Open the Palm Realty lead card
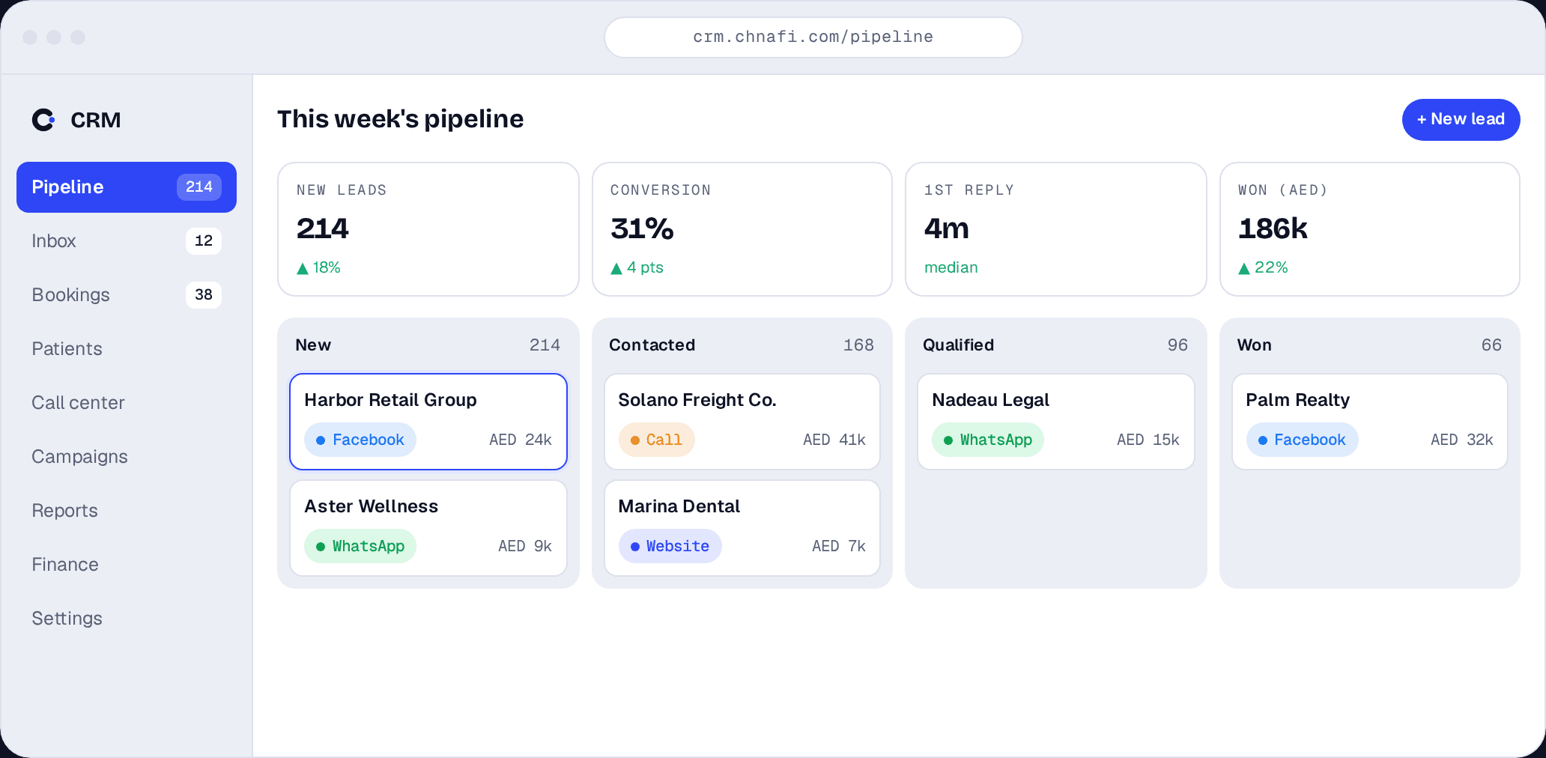 [x=1370, y=422]
